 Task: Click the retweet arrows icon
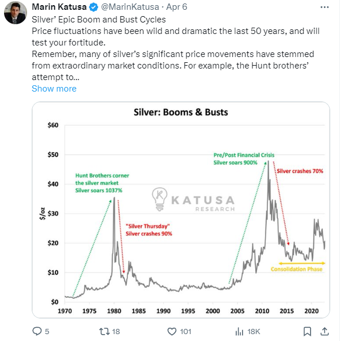[x=104, y=331]
